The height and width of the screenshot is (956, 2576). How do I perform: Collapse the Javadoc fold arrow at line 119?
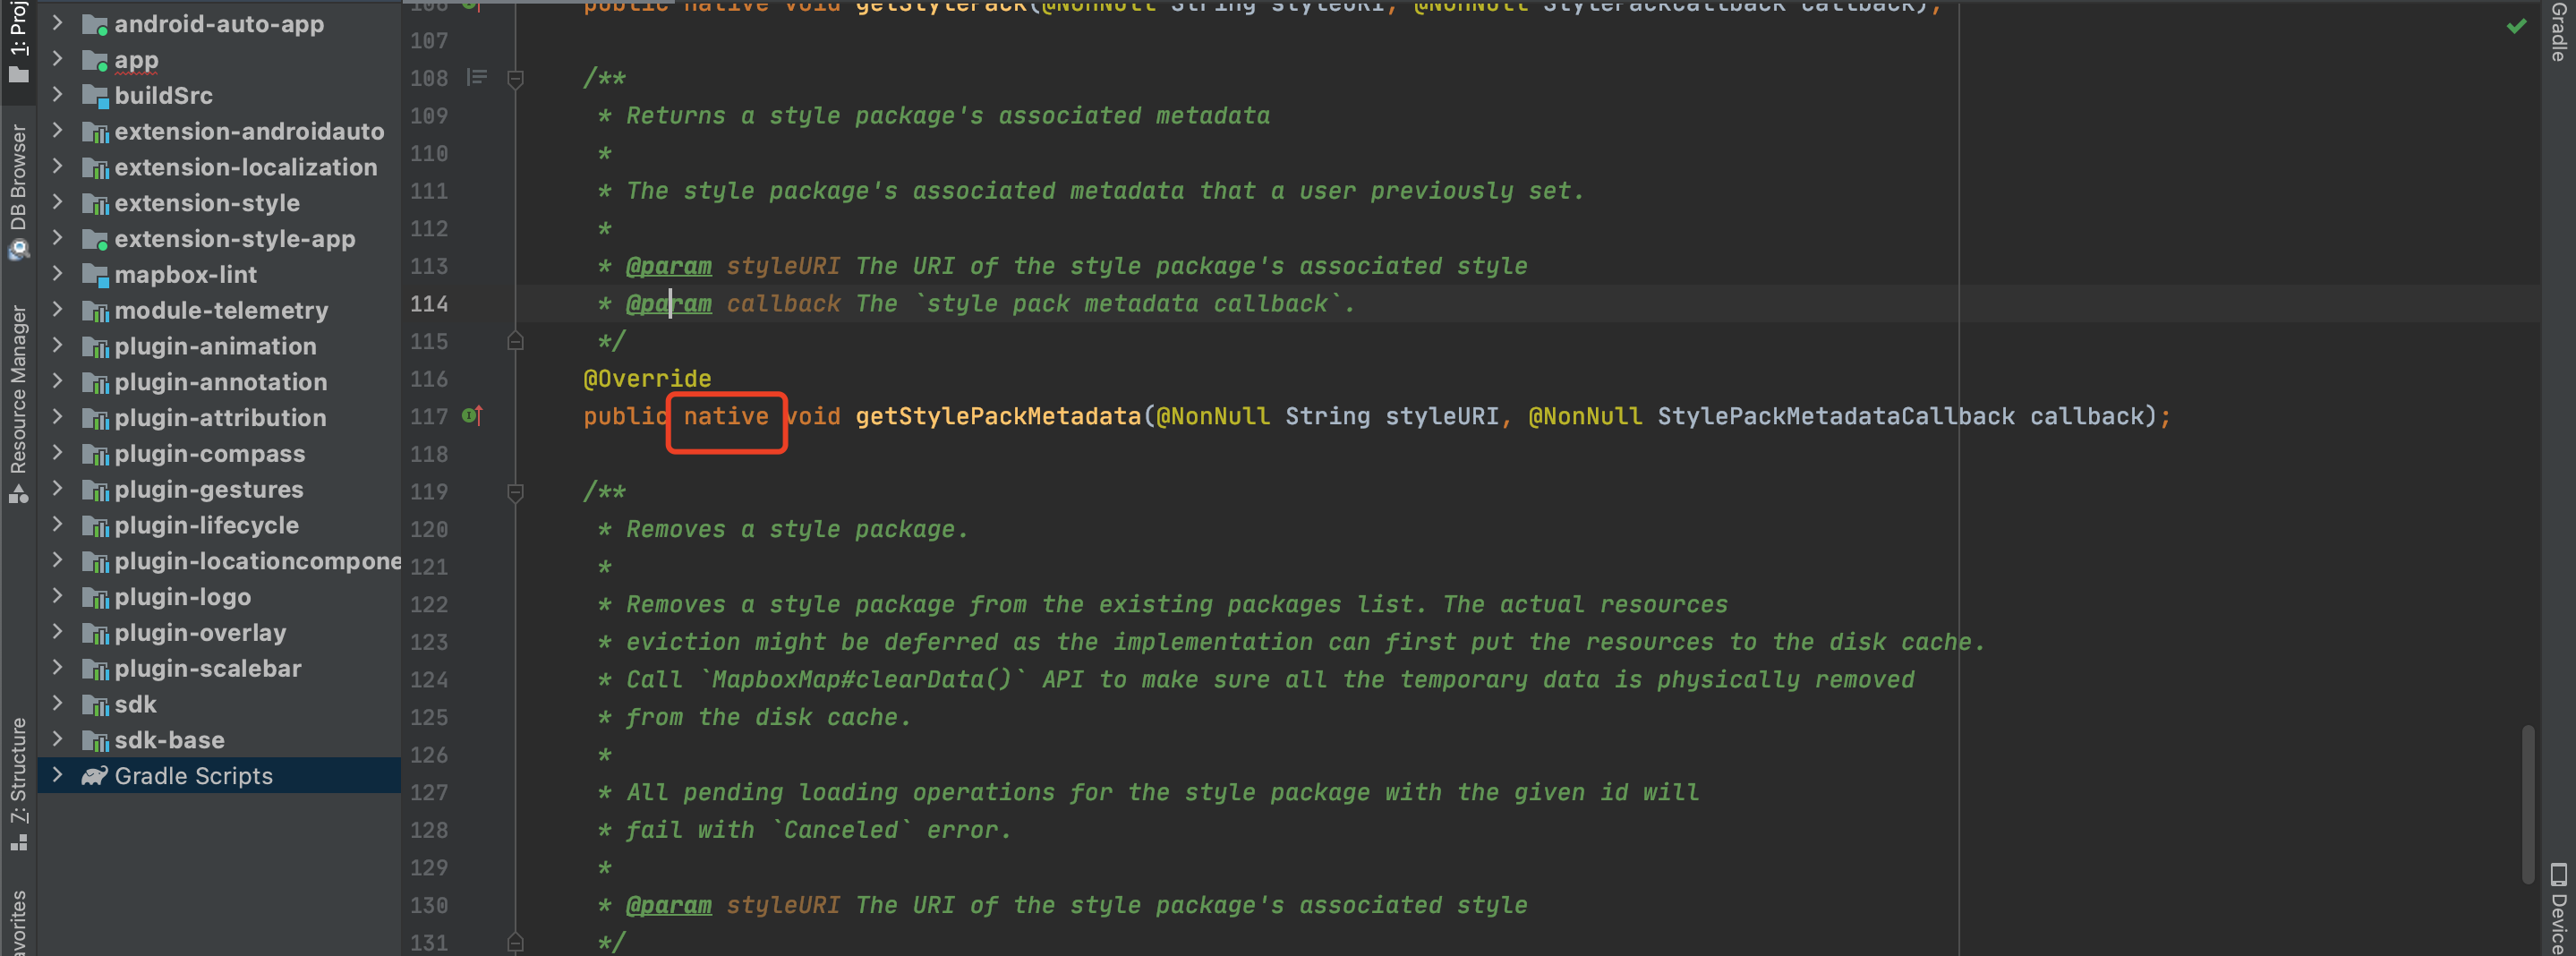pos(516,491)
